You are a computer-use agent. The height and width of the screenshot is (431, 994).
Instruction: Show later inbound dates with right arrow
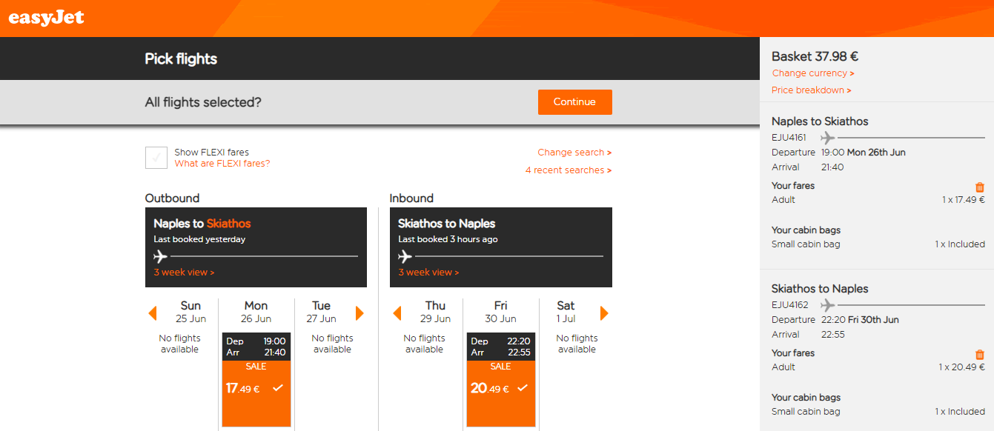point(604,313)
